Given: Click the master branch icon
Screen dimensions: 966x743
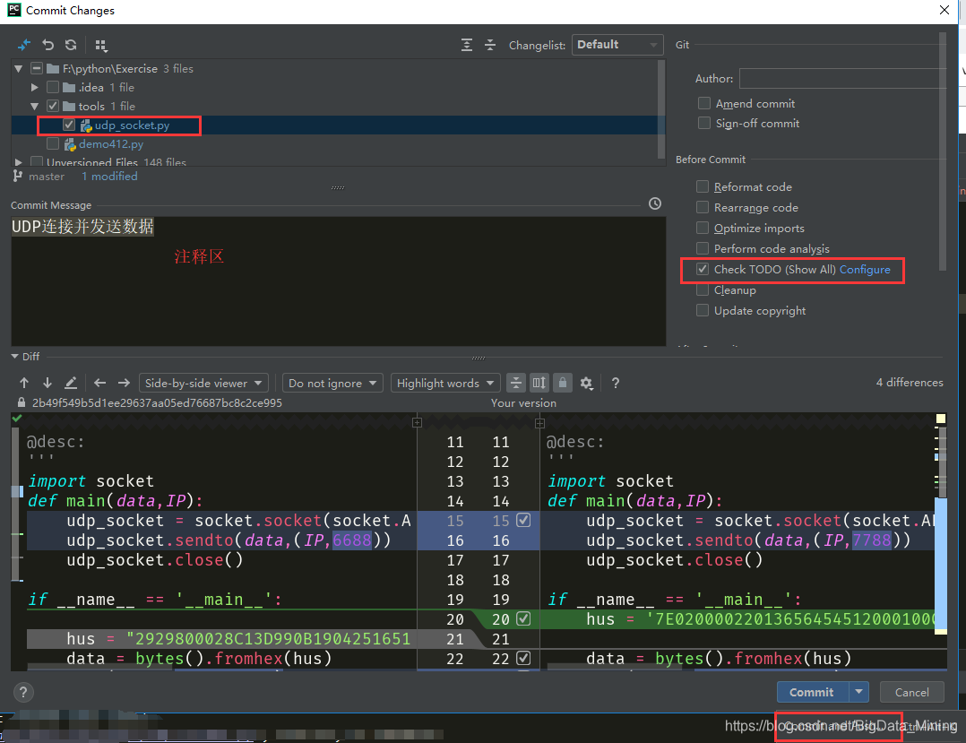Looking at the screenshot, I should (17, 177).
